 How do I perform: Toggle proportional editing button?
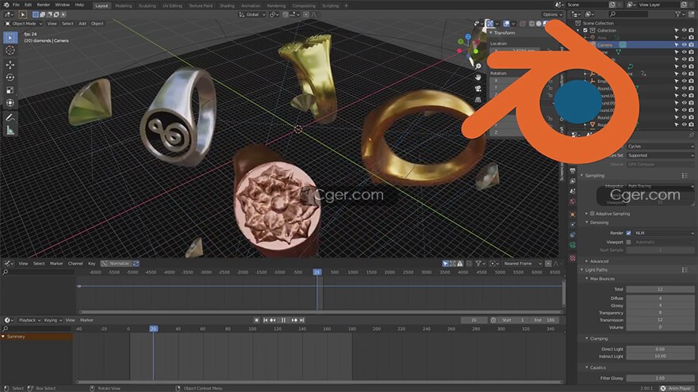[x=306, y=15]
